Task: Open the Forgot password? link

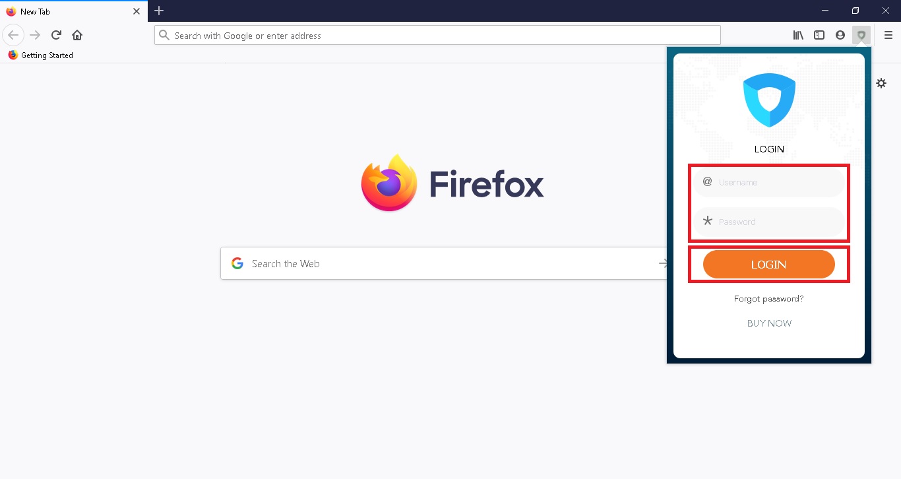Action: click(x=769, y=299)
